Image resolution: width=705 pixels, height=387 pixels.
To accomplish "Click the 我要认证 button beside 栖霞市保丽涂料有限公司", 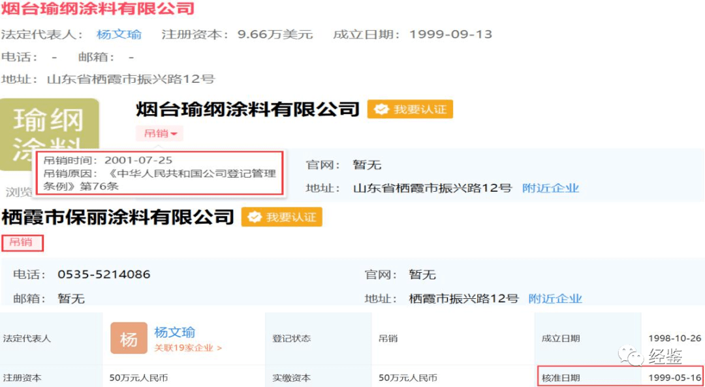I will click(282, 217).
